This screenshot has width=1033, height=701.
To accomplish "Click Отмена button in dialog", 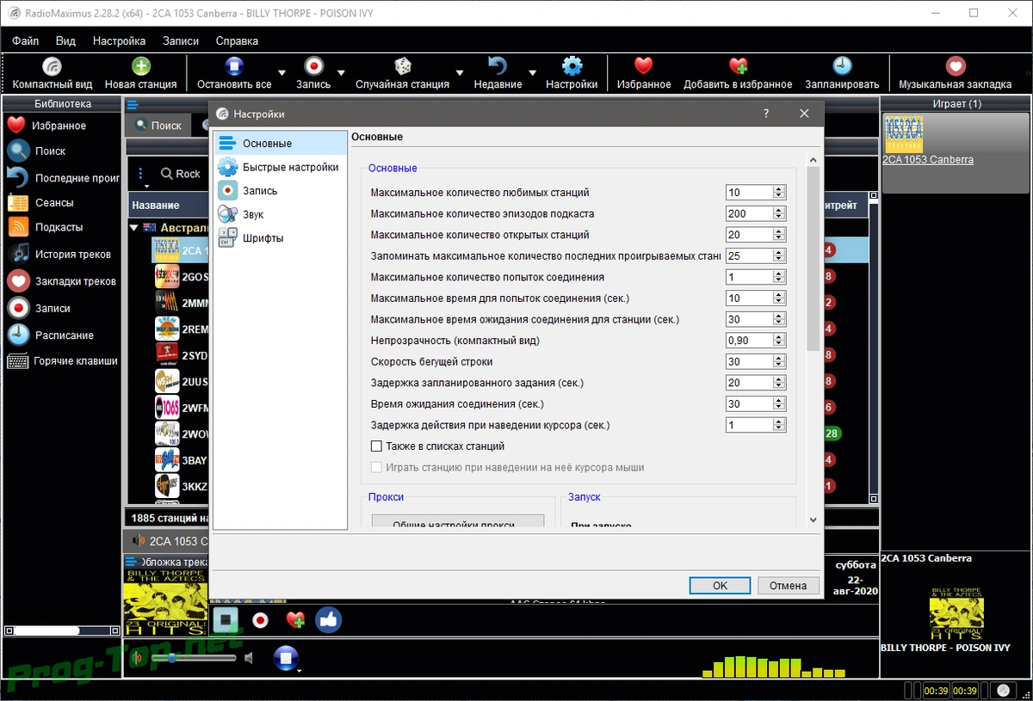I will tap(788, 585).
